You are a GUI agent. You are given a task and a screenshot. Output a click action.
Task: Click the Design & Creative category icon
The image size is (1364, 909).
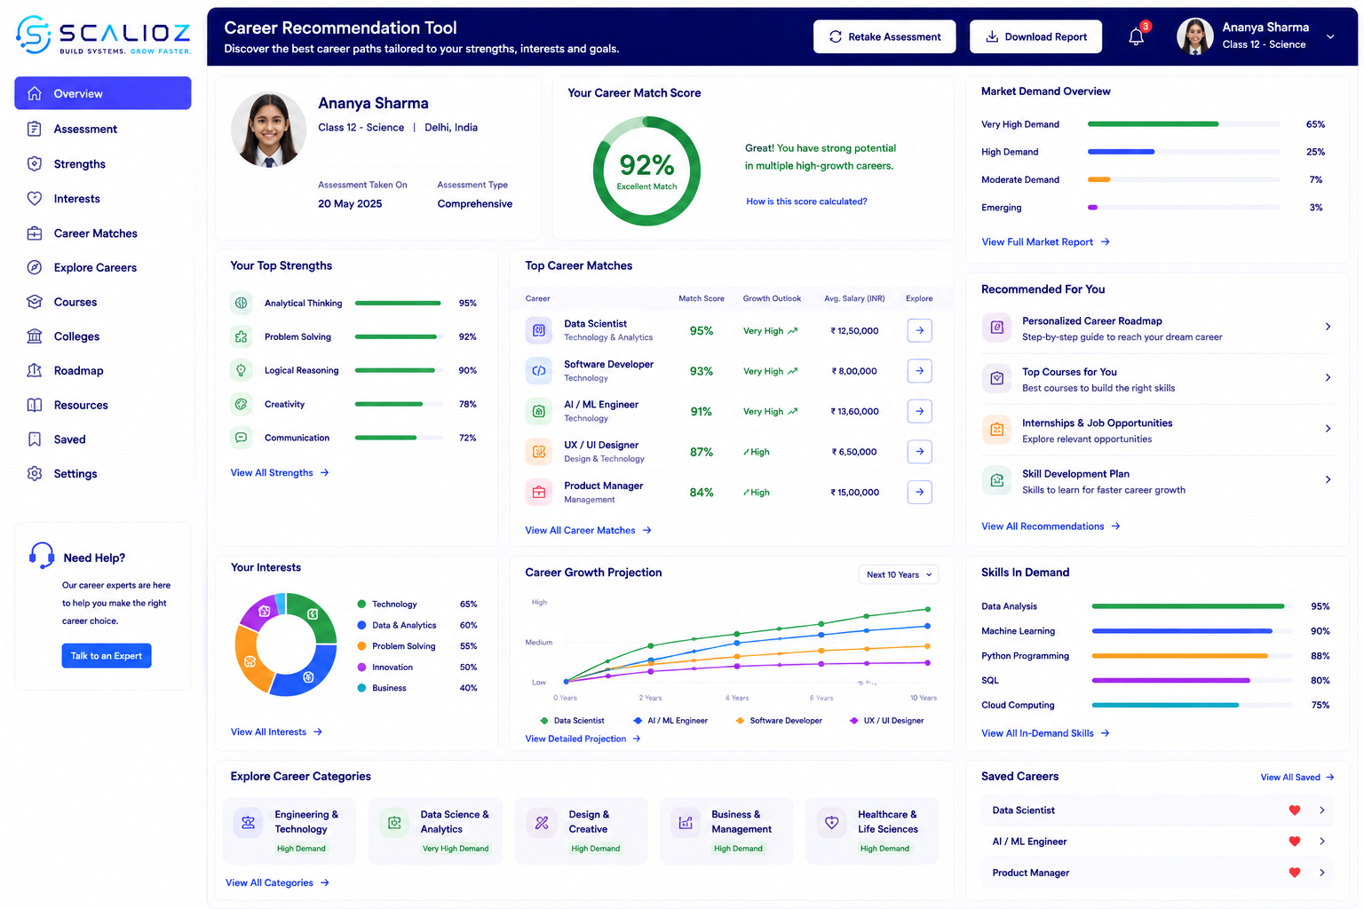pyautogui.click(x=542, y=823)
